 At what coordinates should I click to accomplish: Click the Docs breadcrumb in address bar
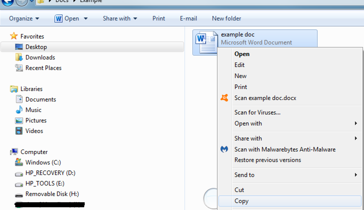point(62,1)
